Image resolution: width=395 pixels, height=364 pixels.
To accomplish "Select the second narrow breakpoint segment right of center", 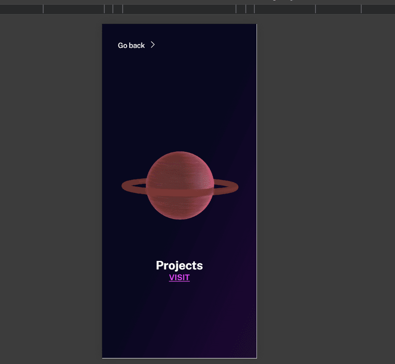I will tap(250, 9).
